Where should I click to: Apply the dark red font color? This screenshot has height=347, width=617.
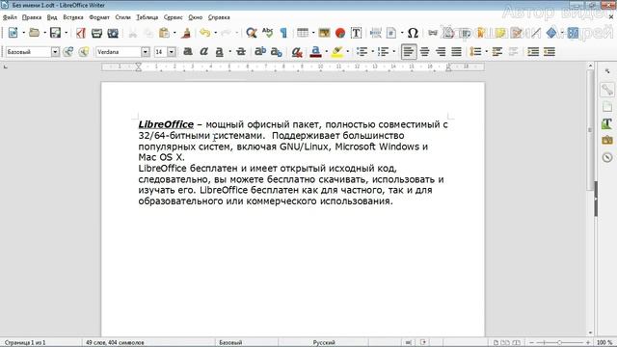(x=315, y=52)
